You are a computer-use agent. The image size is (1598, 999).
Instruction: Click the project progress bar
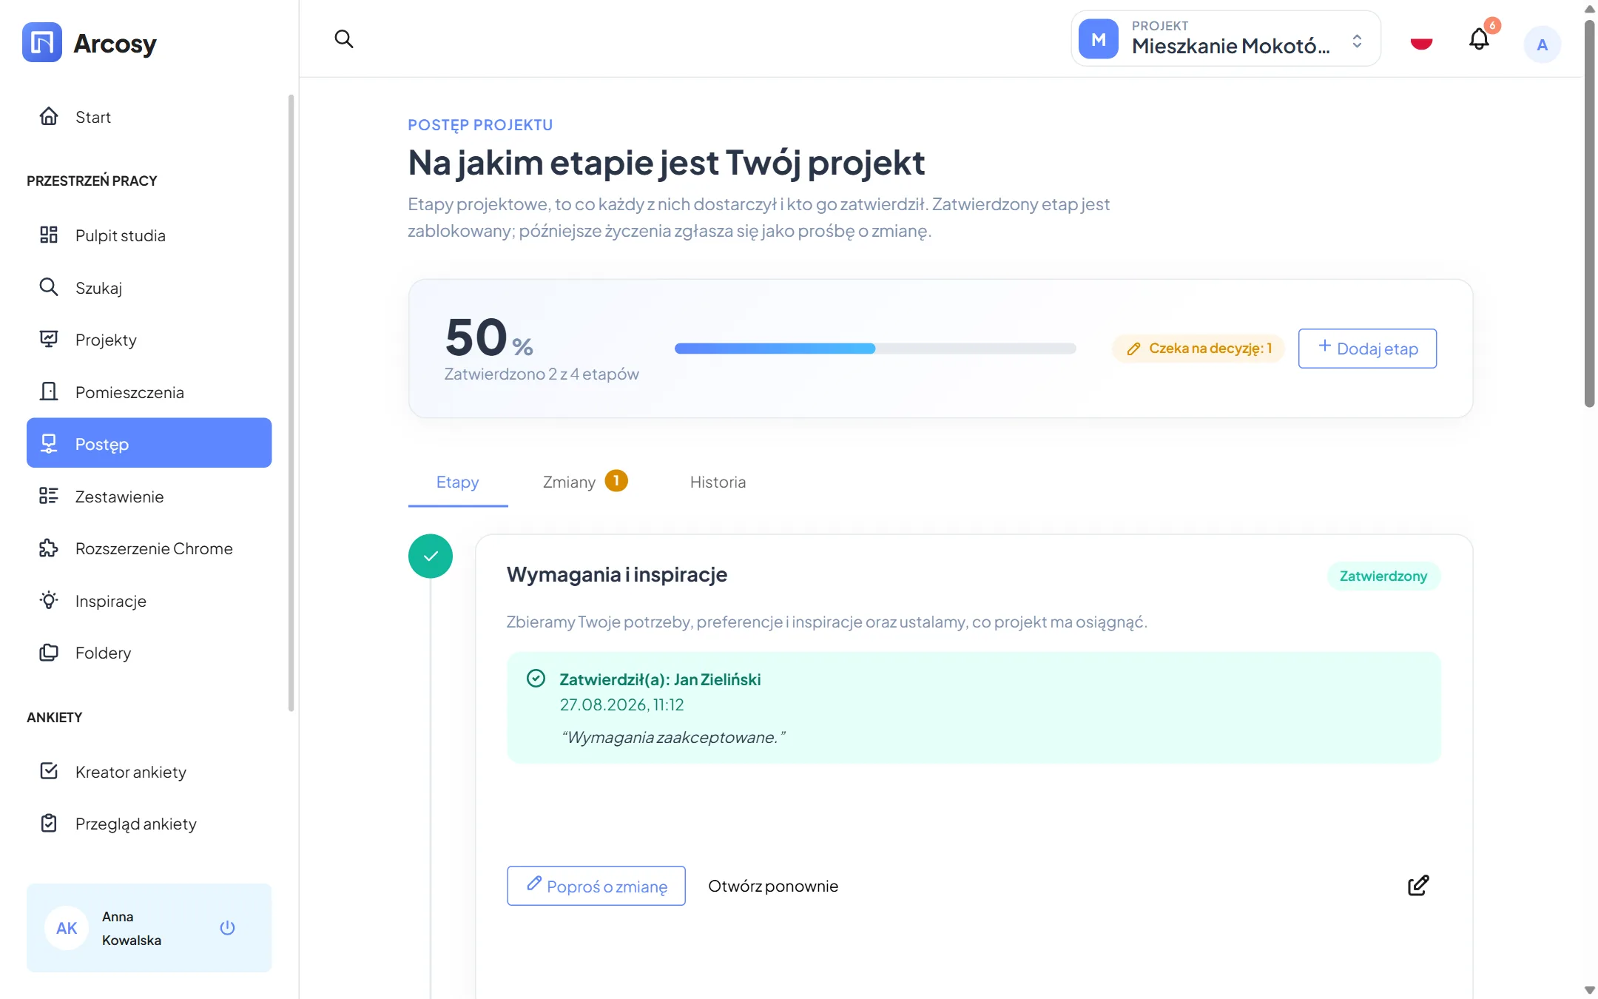[x=875, y=349]
